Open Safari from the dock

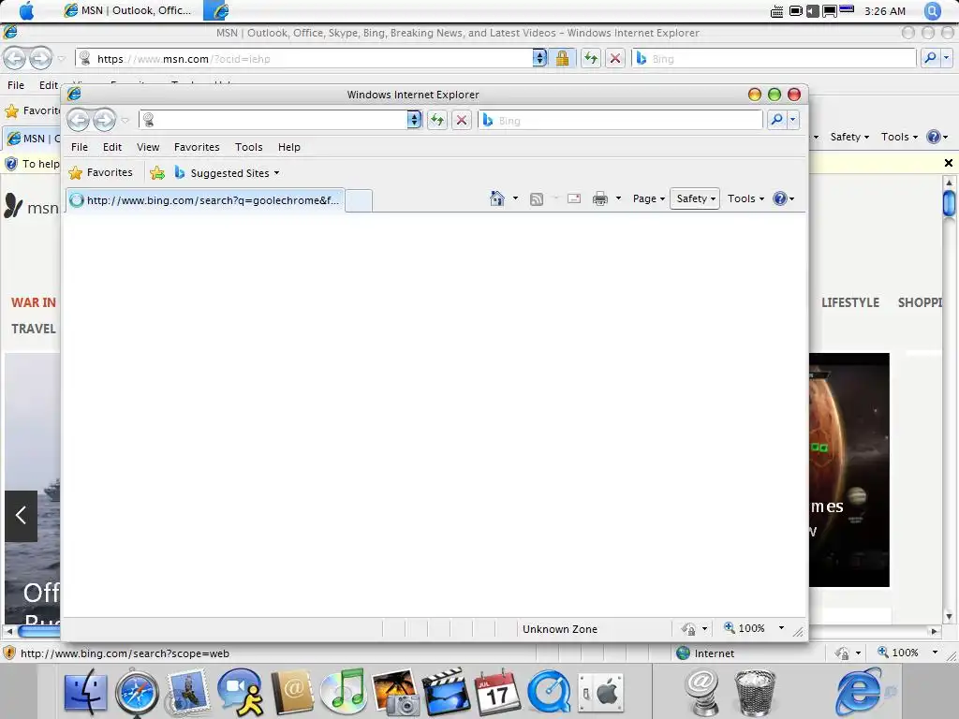click(x=137, y=692)
